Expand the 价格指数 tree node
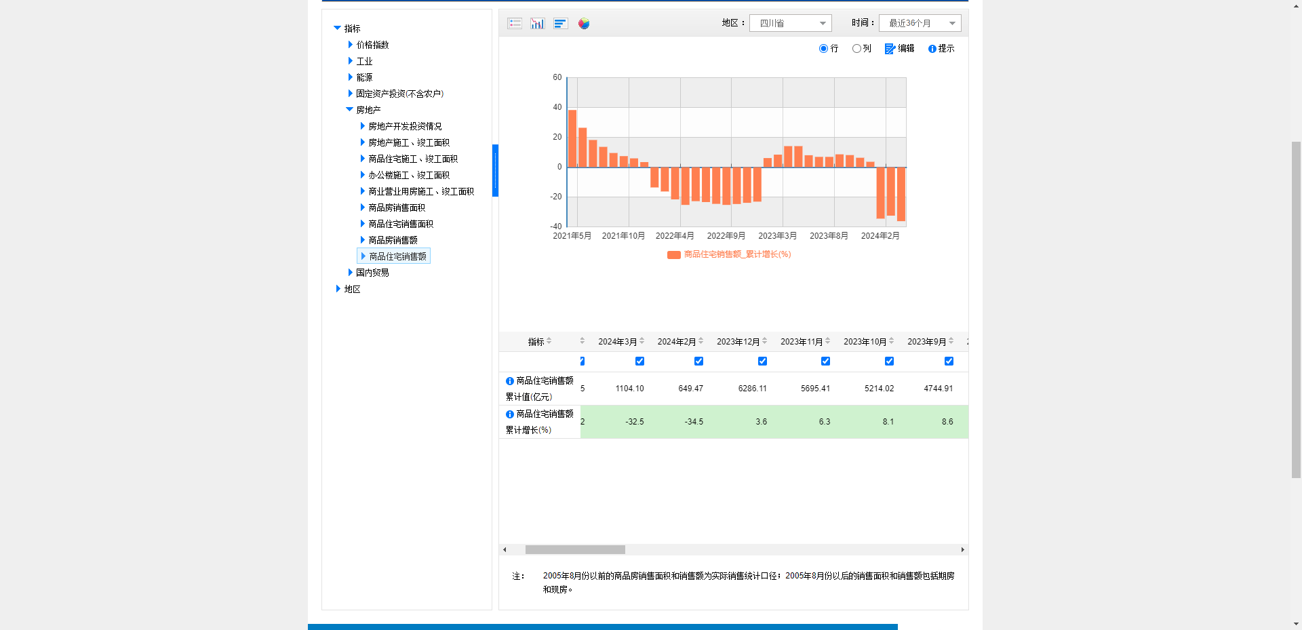The width and height of the screenshot is (1302, 630). pyautogui.click(x=350, y=45)
